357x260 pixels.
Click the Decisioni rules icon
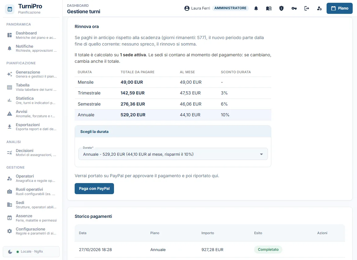(x=10, y=153)
